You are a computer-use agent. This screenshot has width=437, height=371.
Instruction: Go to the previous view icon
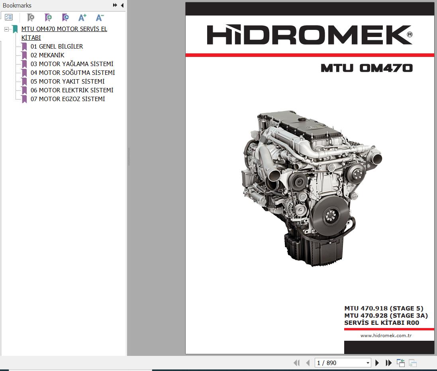401,363
